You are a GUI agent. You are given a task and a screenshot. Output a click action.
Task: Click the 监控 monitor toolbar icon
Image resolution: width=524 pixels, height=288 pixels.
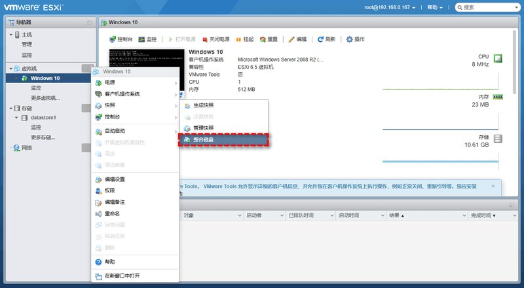click(x=141, y=39)
